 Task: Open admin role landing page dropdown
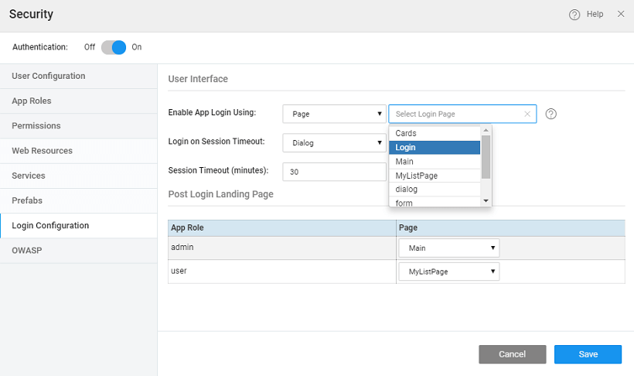point(448,248)
